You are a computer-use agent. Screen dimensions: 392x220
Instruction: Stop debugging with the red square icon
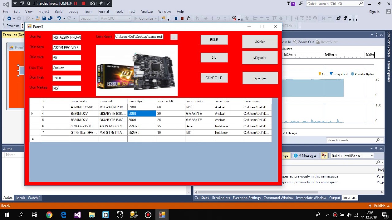point(182,18)
